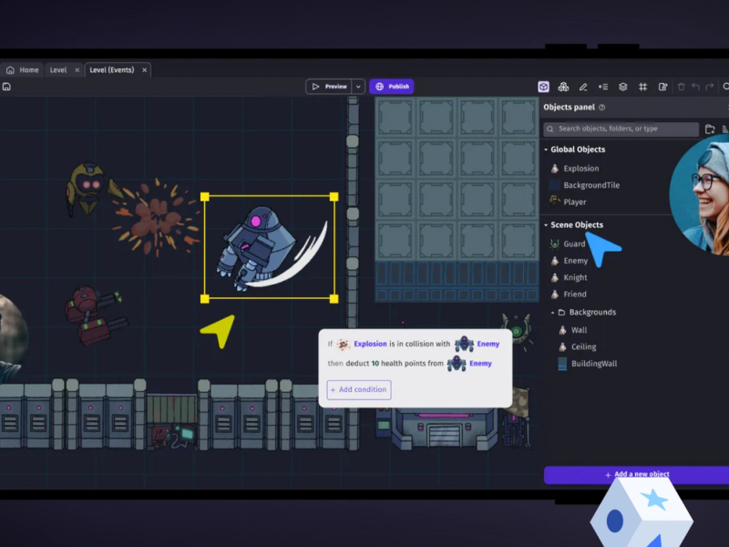Collapse the Backgrounds folder arrow
The height and width of the screenshot is (547, 729).
click(552, 313)
